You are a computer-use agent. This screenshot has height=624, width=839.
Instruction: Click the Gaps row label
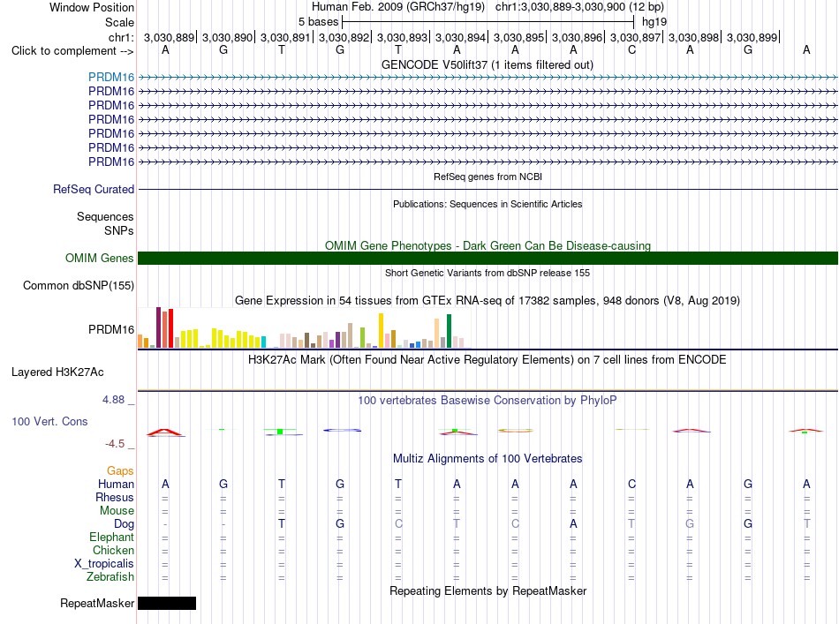click(120, 470)
